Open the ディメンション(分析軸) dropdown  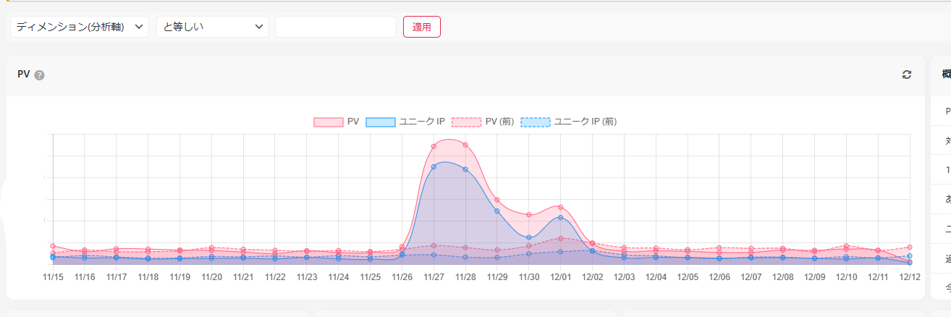[x=80, y=27]
